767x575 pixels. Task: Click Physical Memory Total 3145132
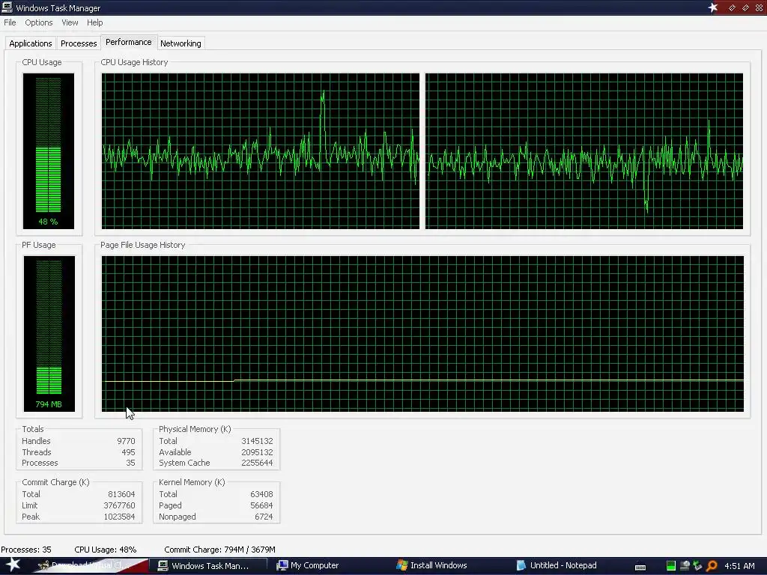(257, 441)
